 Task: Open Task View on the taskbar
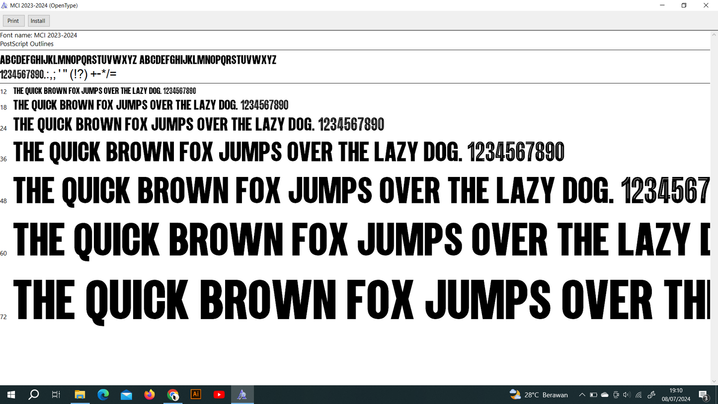(56, 395)
